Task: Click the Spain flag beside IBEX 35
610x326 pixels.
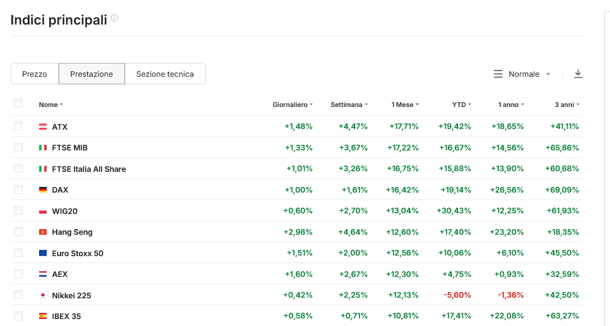Action: 43,317
